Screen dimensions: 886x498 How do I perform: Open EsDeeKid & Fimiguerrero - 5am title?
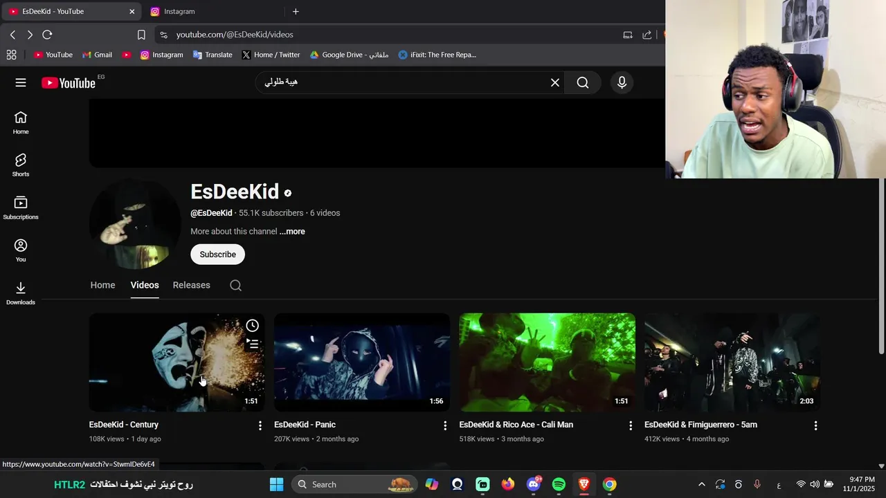(700, 425)
